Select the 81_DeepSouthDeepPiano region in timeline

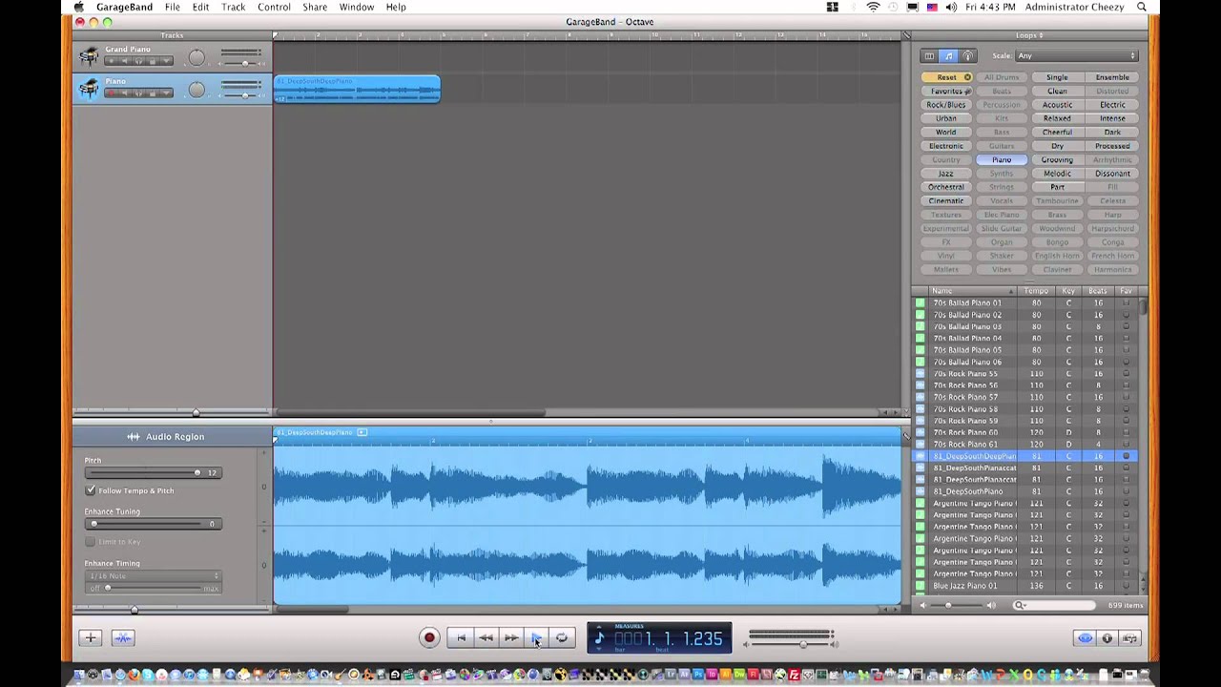[x=357, y=89]
